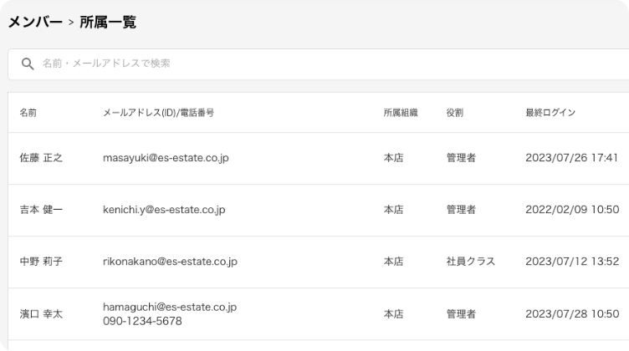The image size is (629, 351).
Task: Click the 最終ログイン column header
Action: click(x=550, y=113)
